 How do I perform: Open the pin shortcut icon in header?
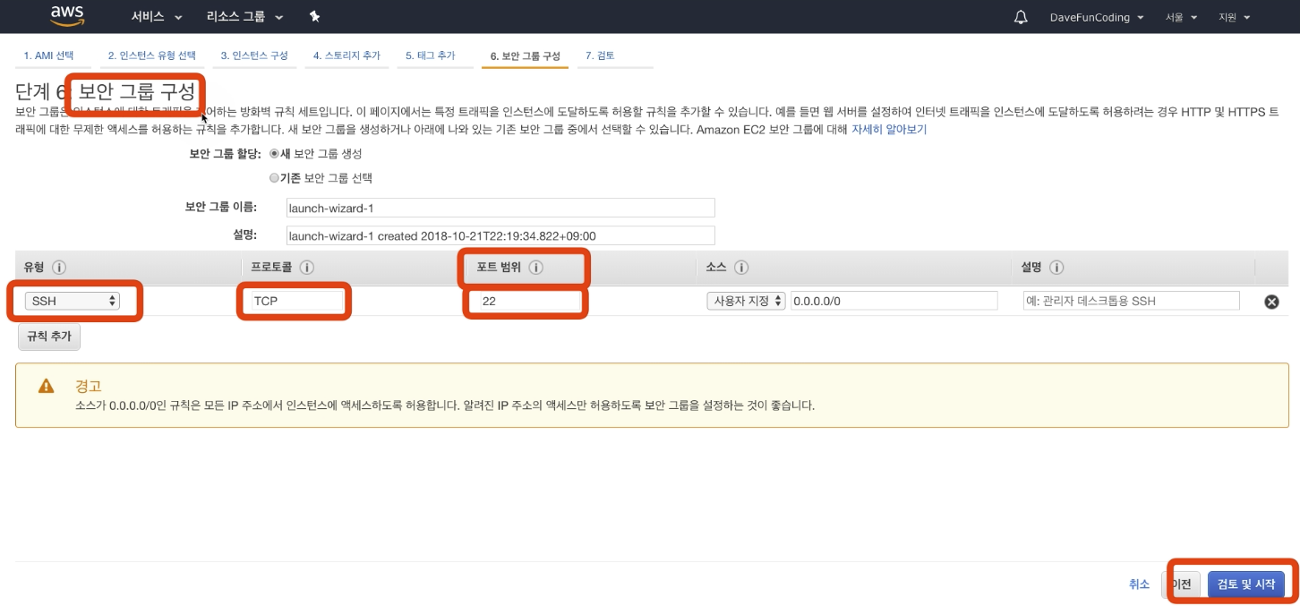[314, 17]
